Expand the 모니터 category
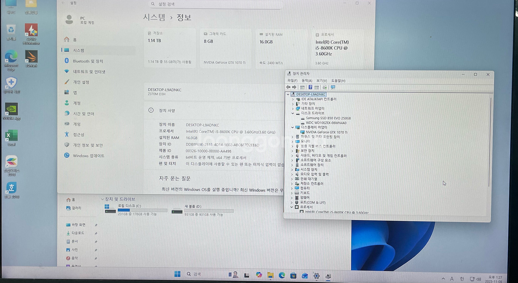 (x=293, y=141)
